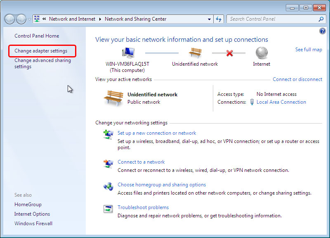Viewport: 330px width, 238px height.
Task: Click the Local Area Connection adapter icon
Action: [x=252, y=102]
